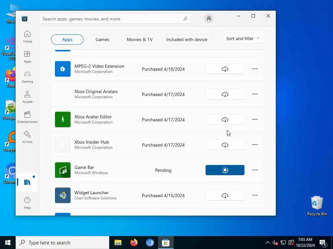The height and width of the screenshot is (249, 333).
Task: Click Microsoft Store taskbar icon
Action: point(166,243)
